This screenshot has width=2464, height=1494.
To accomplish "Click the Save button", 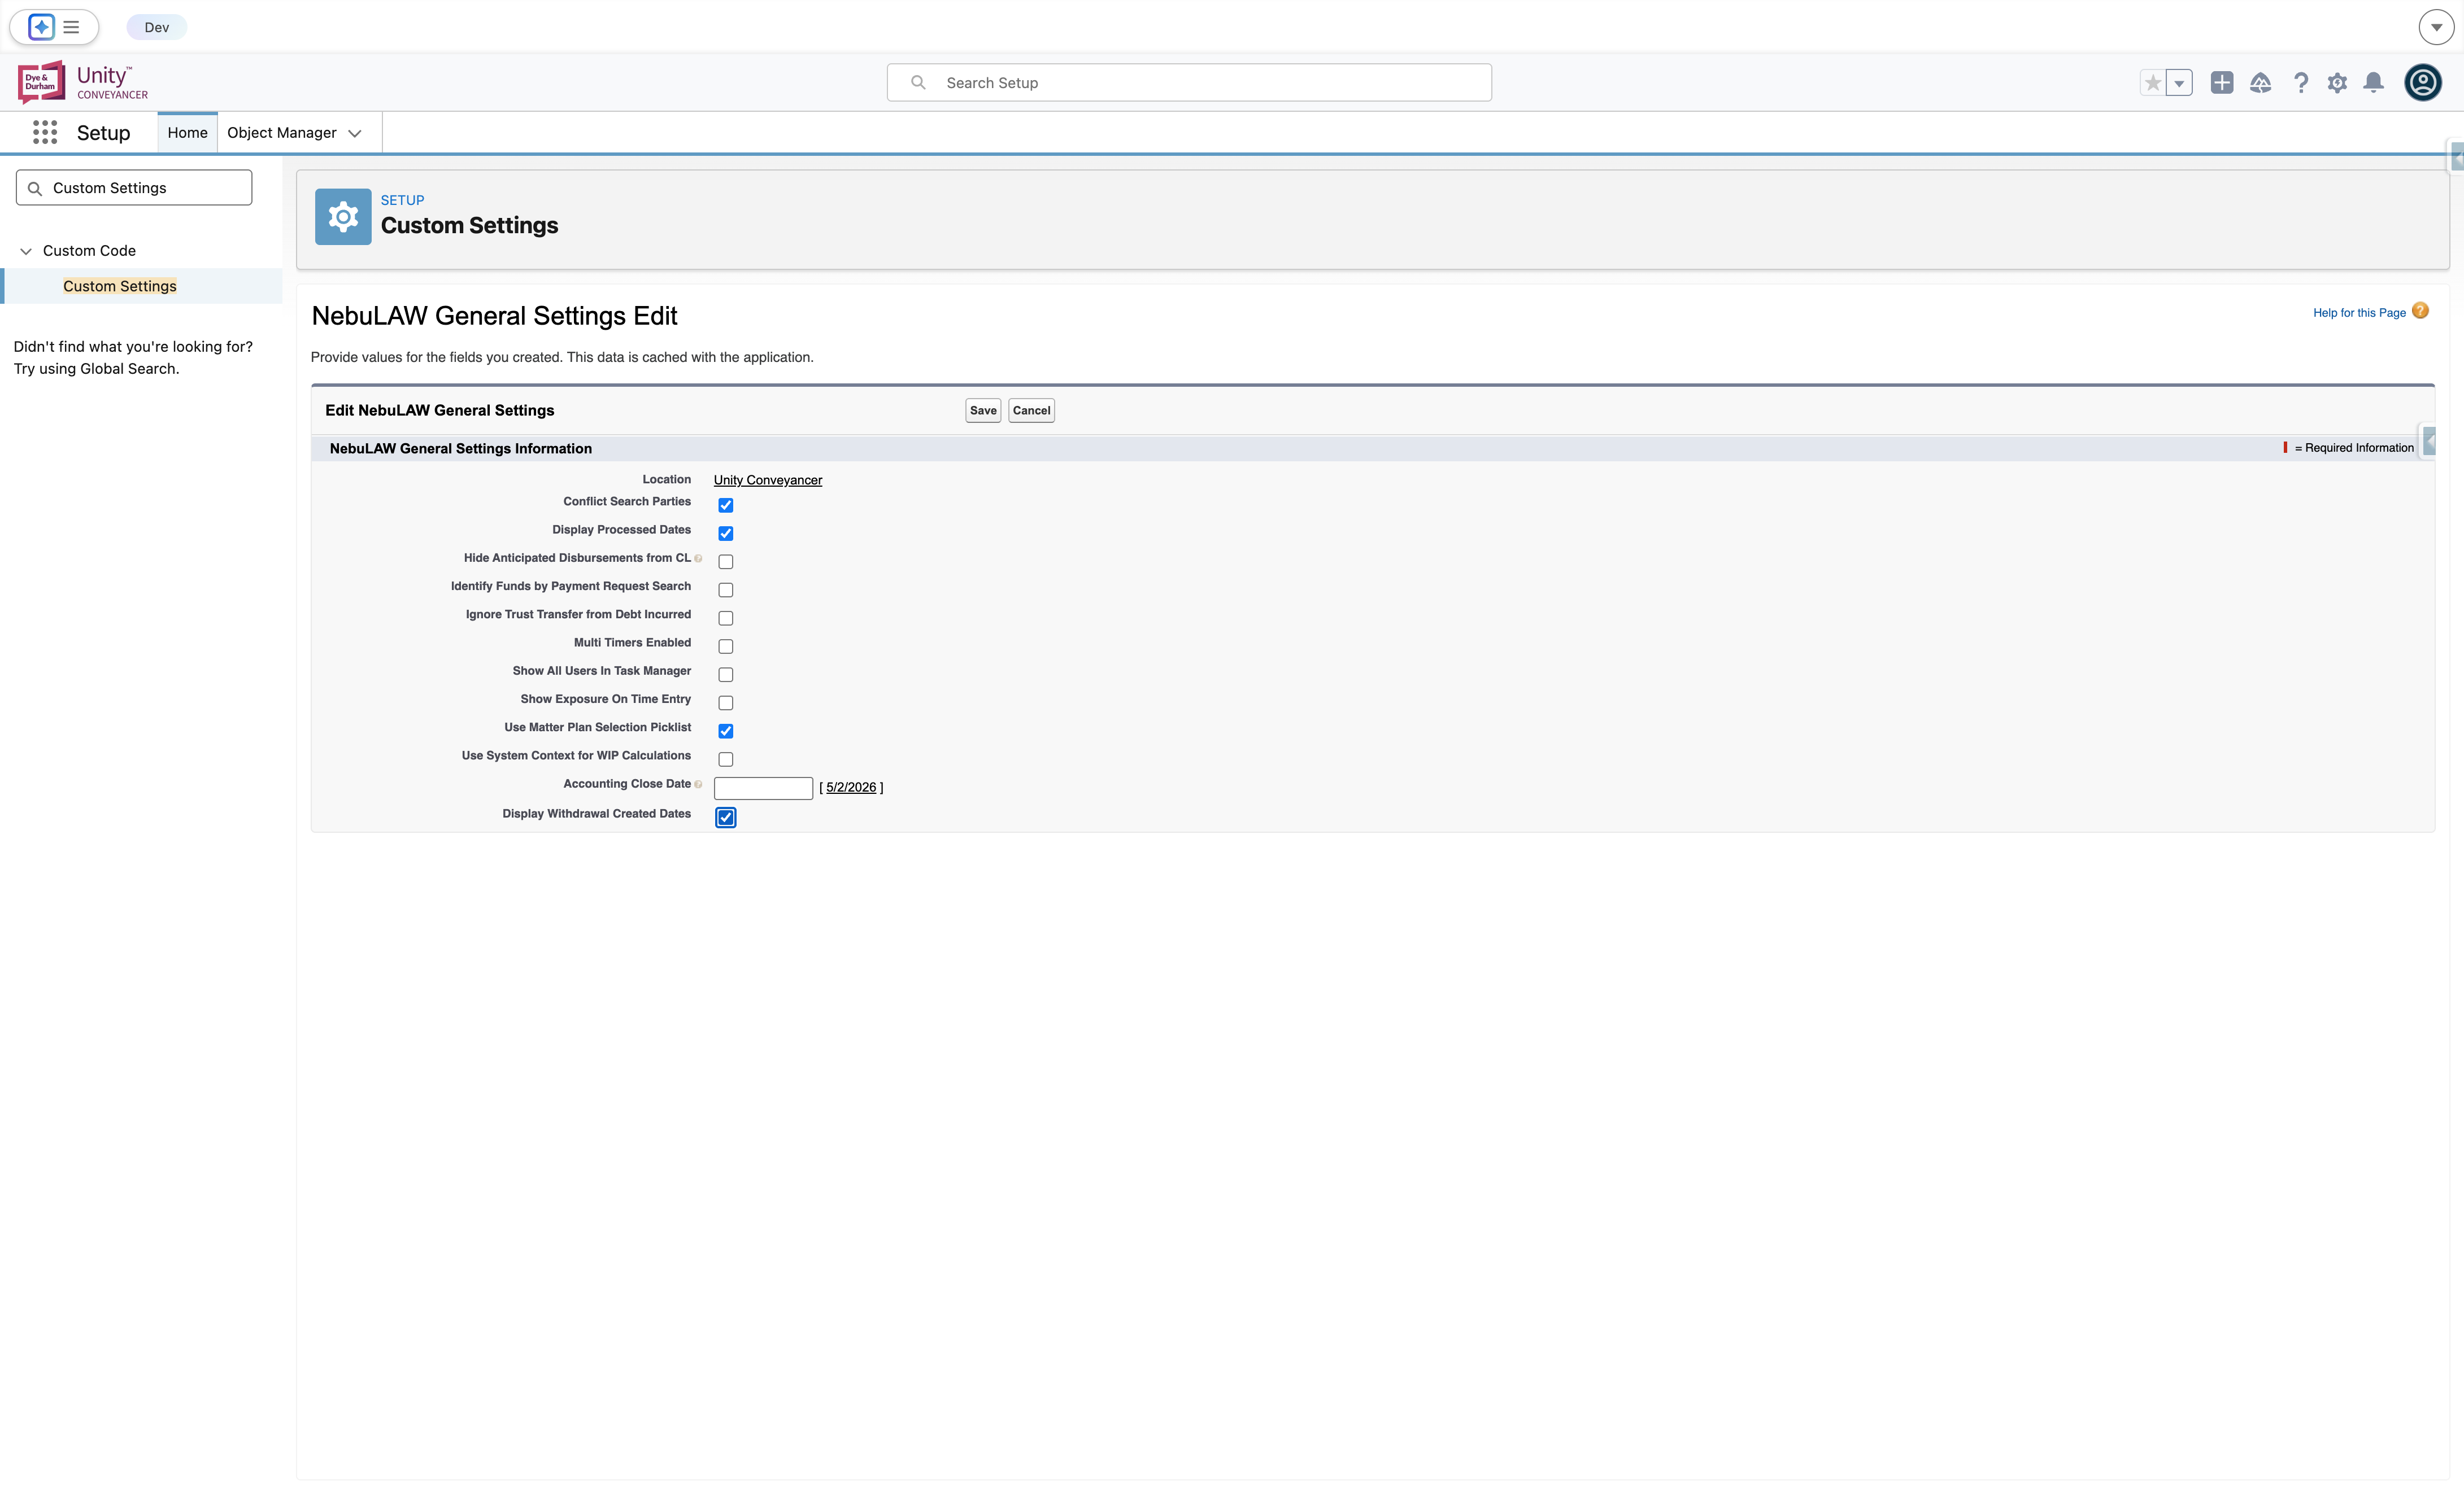I will (983, 410).
